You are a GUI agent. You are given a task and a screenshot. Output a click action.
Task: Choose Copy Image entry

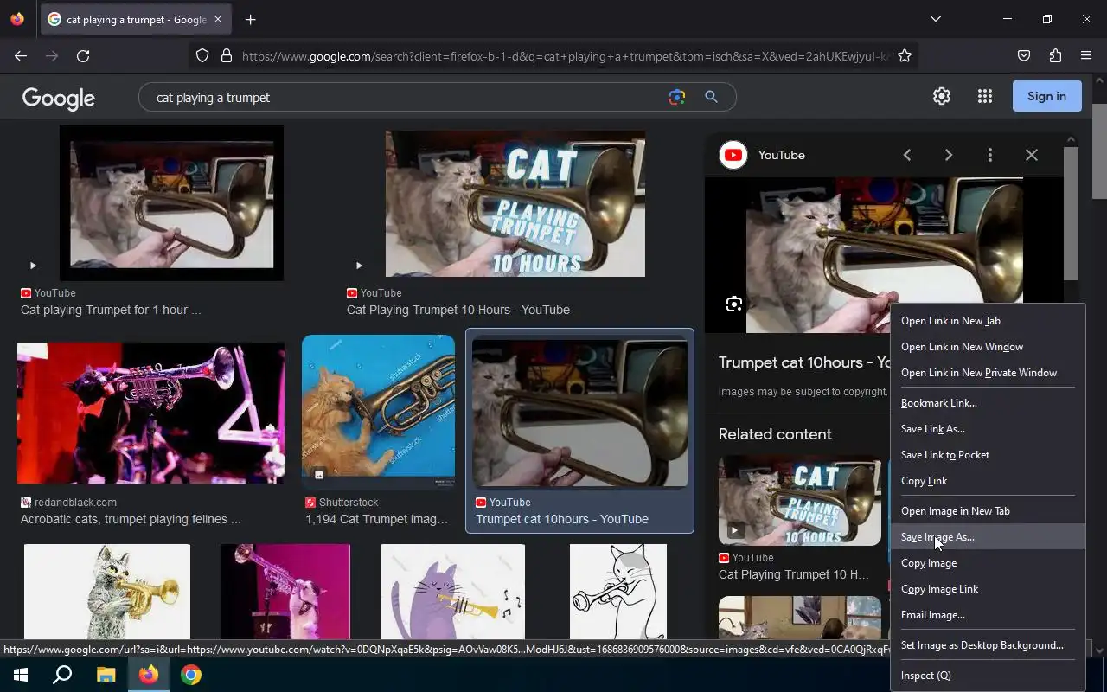click(988, 563)
